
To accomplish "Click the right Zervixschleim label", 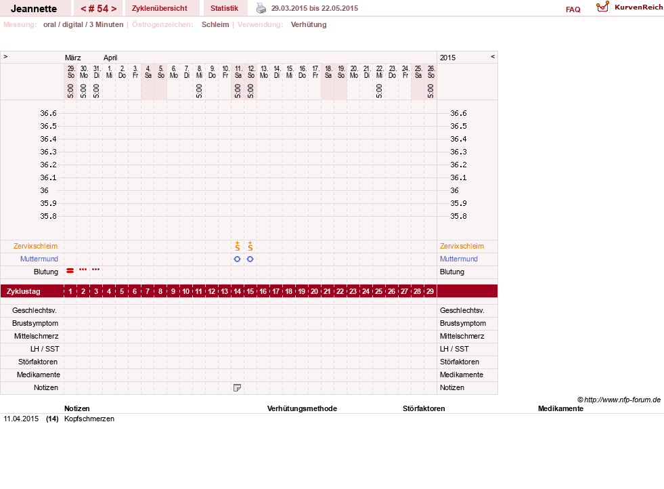I will [x=462, y=247].
